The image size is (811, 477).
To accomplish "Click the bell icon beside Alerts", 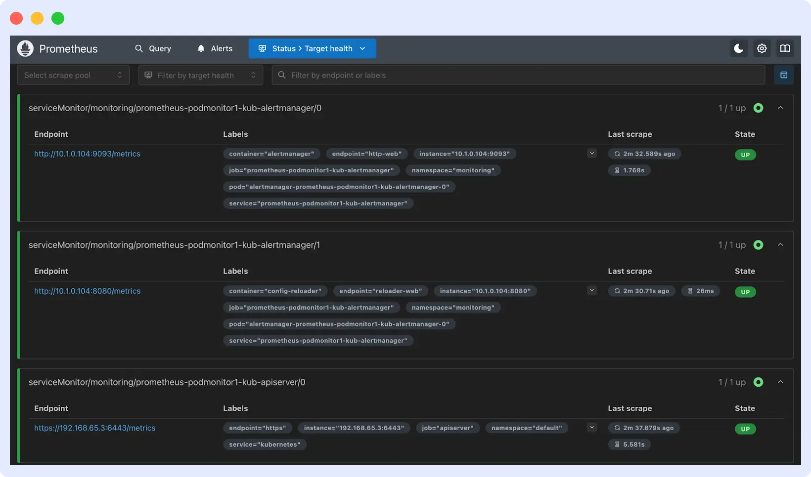I will click(x=200, y=48).
